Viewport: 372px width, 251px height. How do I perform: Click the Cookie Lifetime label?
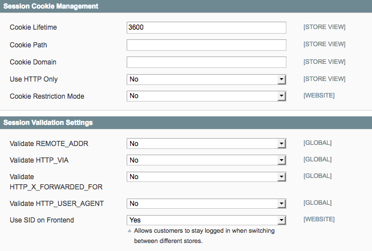tap(33, 27)
